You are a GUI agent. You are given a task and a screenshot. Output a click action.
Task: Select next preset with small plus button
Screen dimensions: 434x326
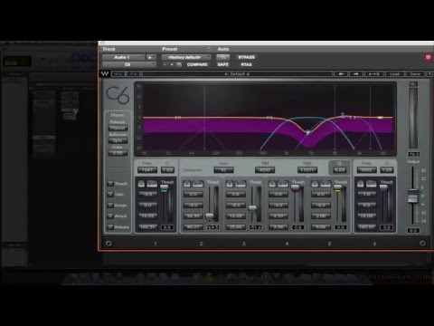[x=172, y=64]
